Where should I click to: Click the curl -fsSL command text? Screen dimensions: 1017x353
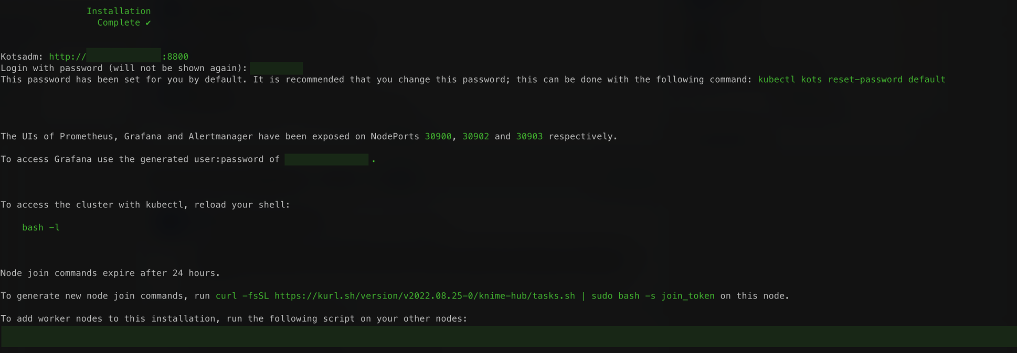coord(242,296)
